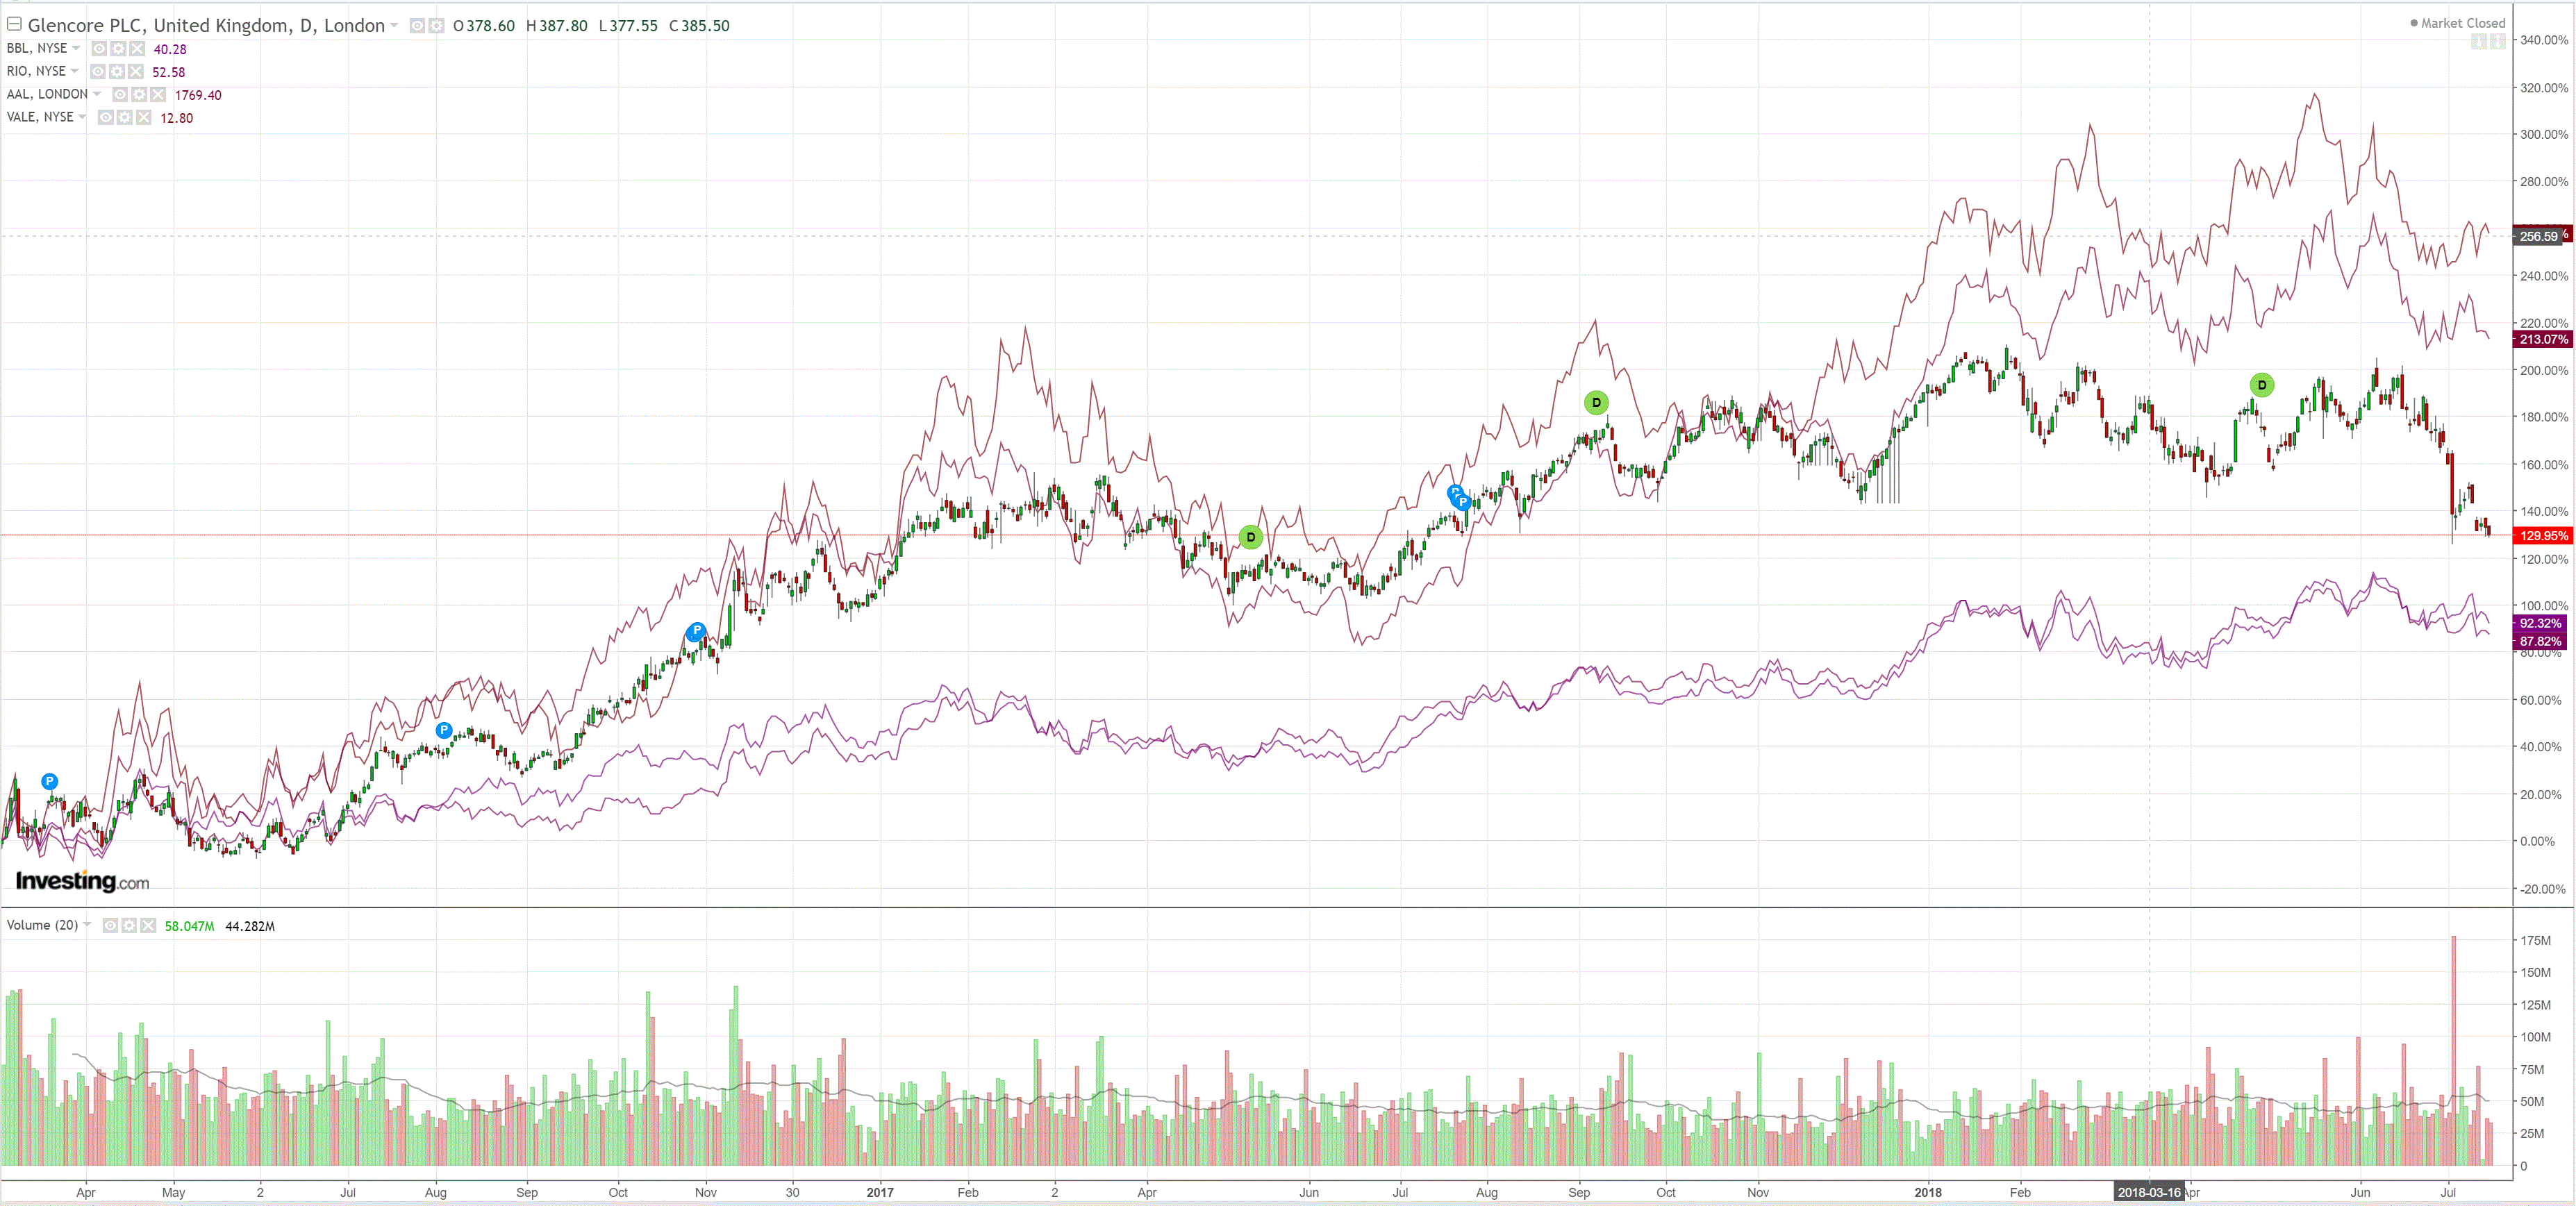Image resolution: width=2576 pixels, height=1206 pixels.
Task: Open Volume indicator settings gear
Action: [x=129, y=926]
